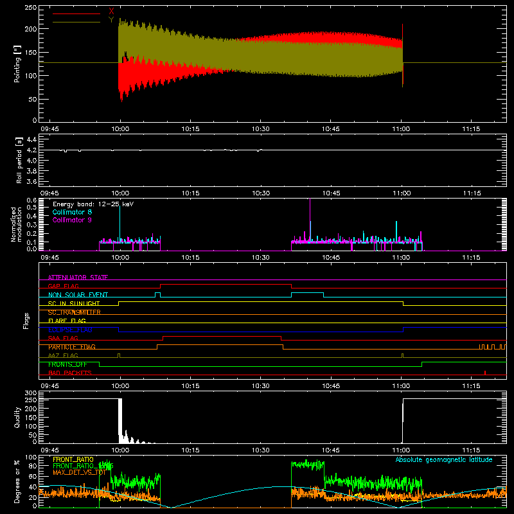Click the 4.2 tick on Roll period axis
The height and width of the screenshot is (514, 514).
[31, 150]
